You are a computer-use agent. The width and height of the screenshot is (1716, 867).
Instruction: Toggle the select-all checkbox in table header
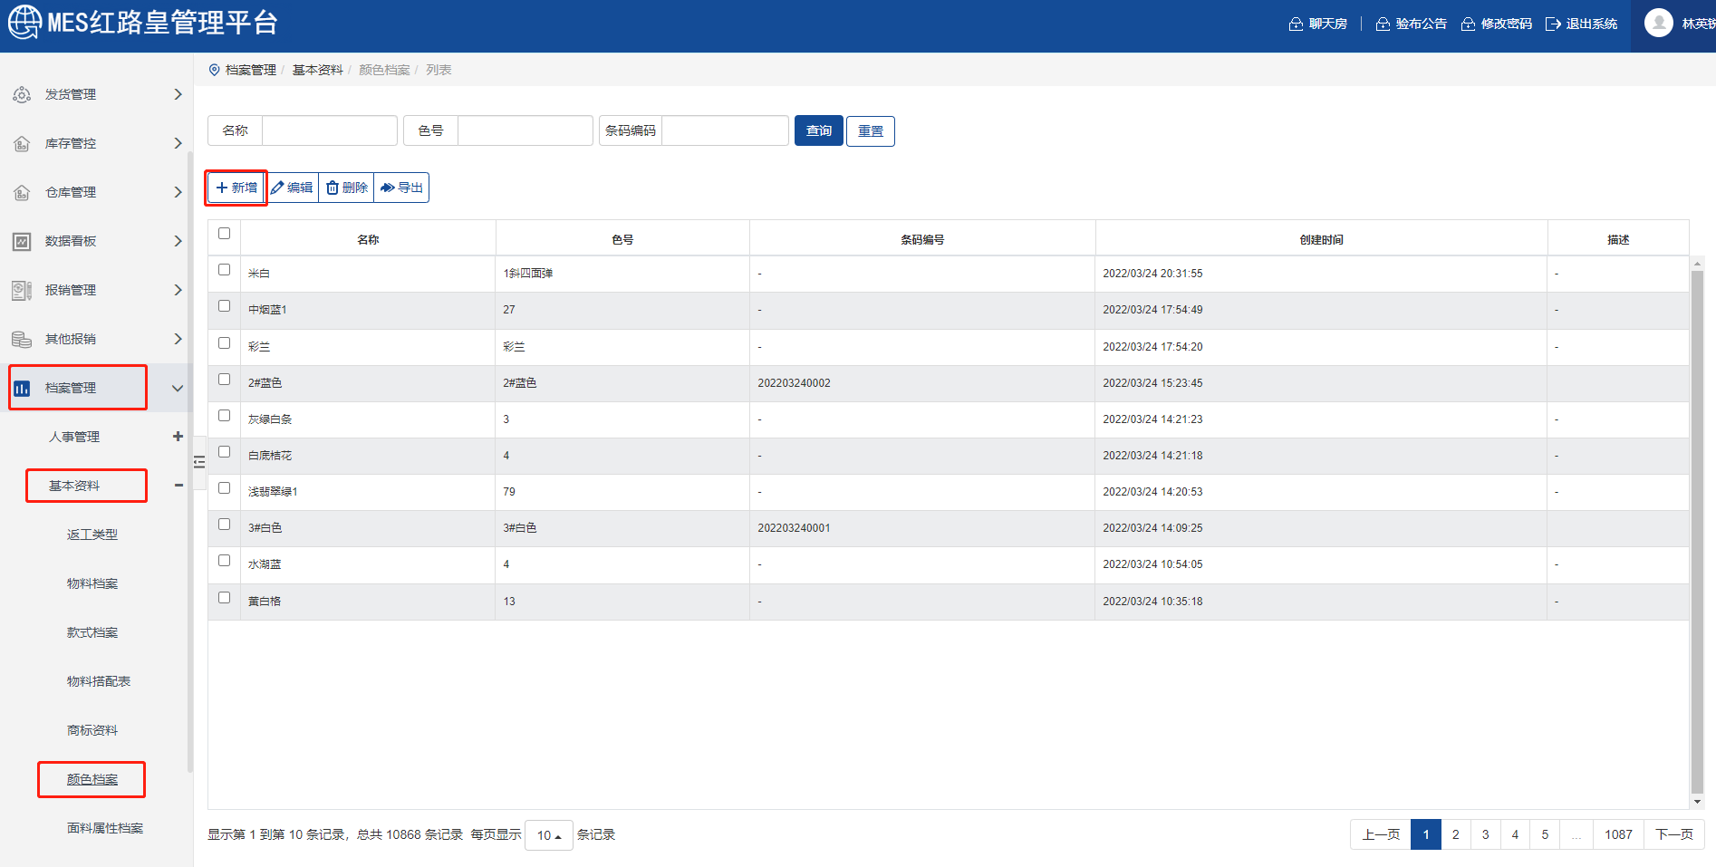(x=224, y=234)
